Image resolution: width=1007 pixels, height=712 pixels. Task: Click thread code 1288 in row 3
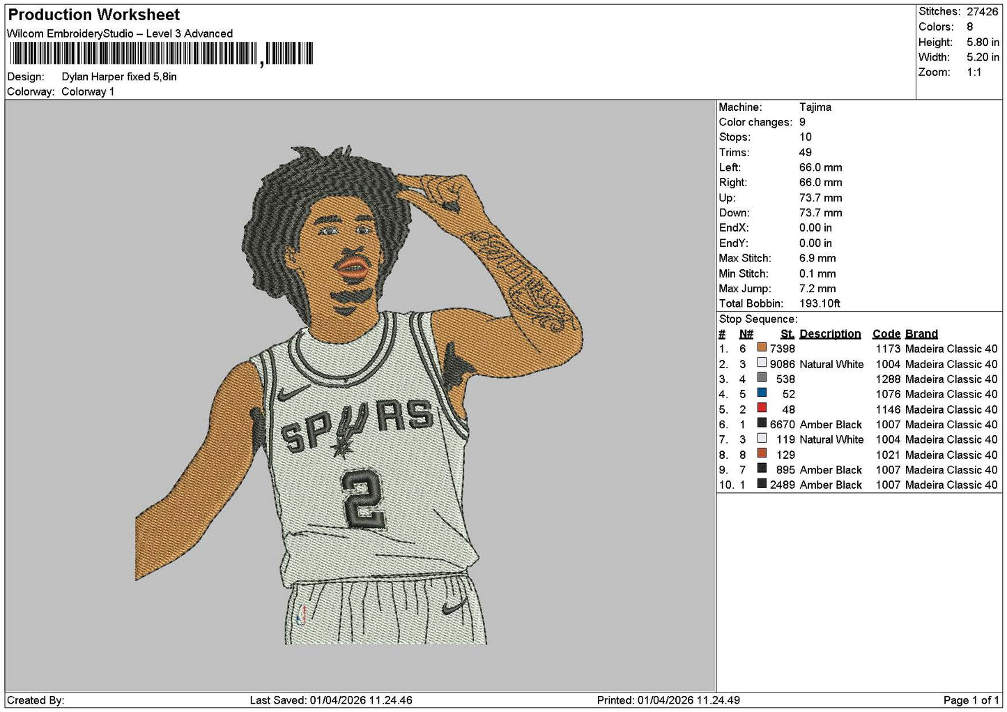pyautogui.click(x=888, y=379)
